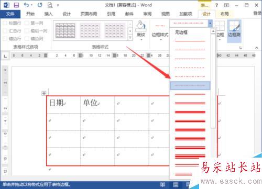The image size is (262, 189).
Task: Switch to the 邮件 Mailings tab
Action: 129,14
